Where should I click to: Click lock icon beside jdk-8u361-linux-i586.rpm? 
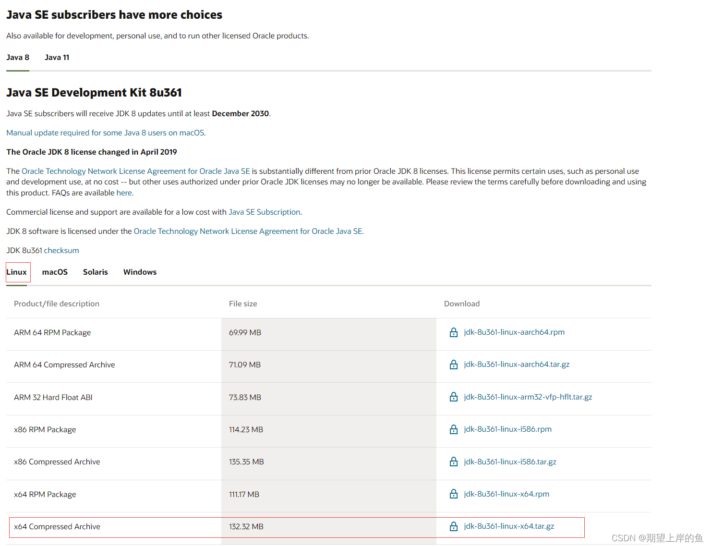tap(453, 429)
